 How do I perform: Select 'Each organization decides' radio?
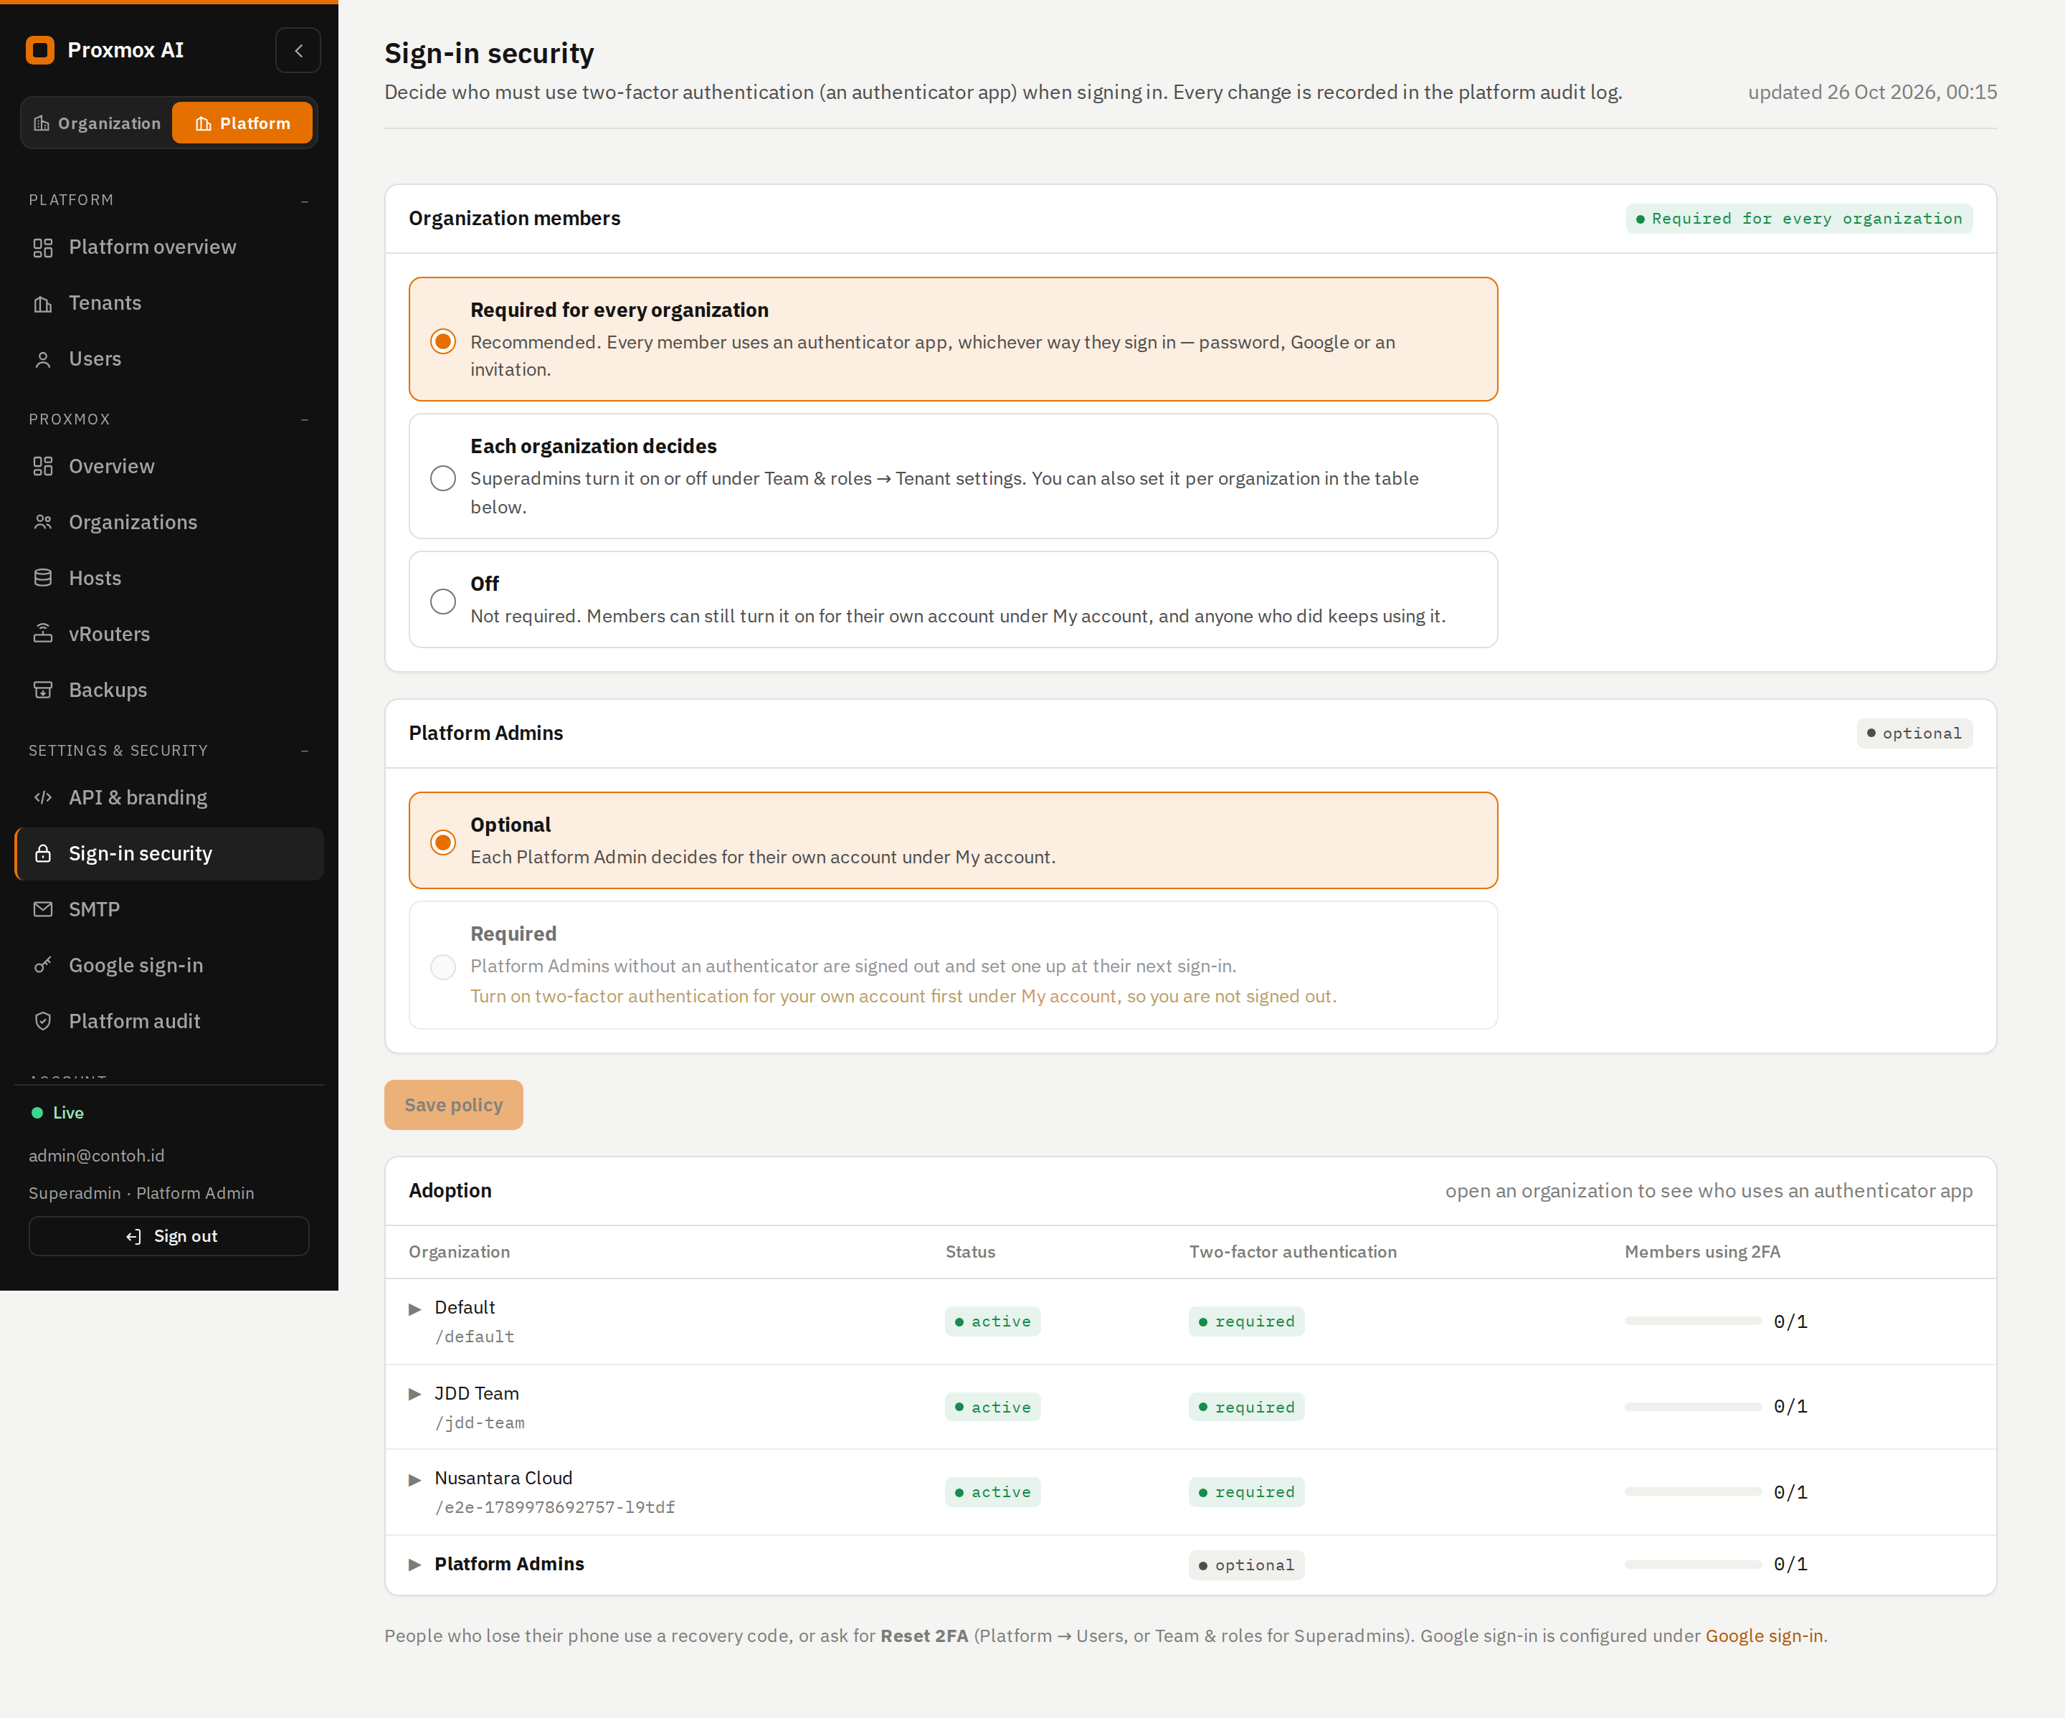pyautogui.click(x=444, y=479)
